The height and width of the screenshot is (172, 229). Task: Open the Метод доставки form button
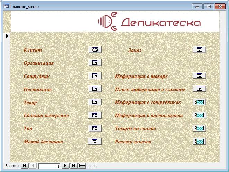(x=95, y=141)
